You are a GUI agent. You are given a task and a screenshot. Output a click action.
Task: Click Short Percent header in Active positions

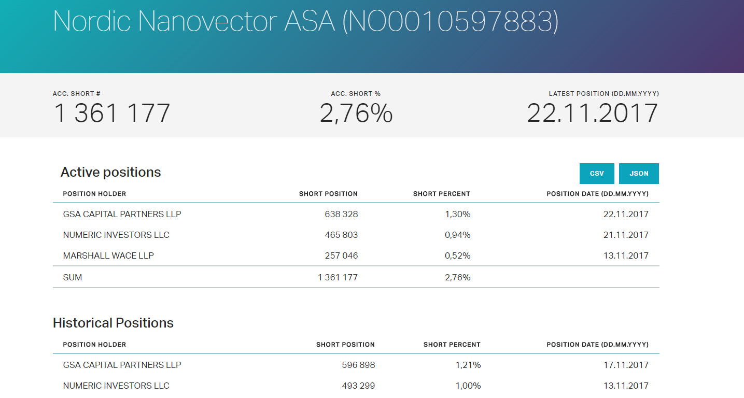(441, 194)
